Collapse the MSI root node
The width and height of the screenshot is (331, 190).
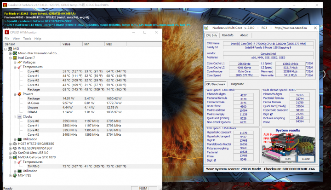pos(6,49)
